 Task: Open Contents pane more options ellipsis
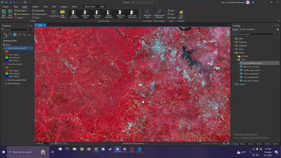pos(29,35)
